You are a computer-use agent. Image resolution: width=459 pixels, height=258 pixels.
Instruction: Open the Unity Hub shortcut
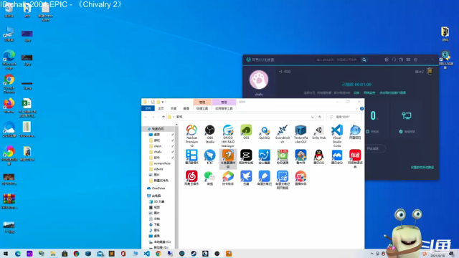(318, 132)
